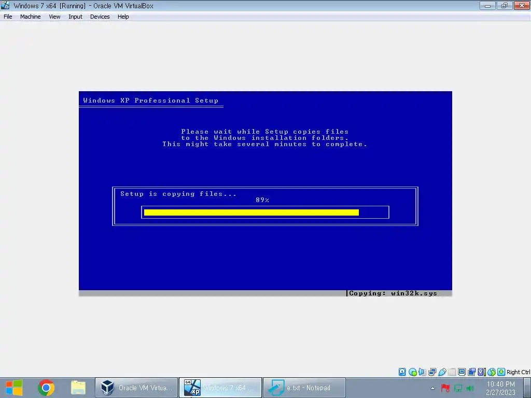This screenshot has height=398, width=531.
Task: Click the 'Please wait while Setup copies' line
Action: (x=264, y=131)
